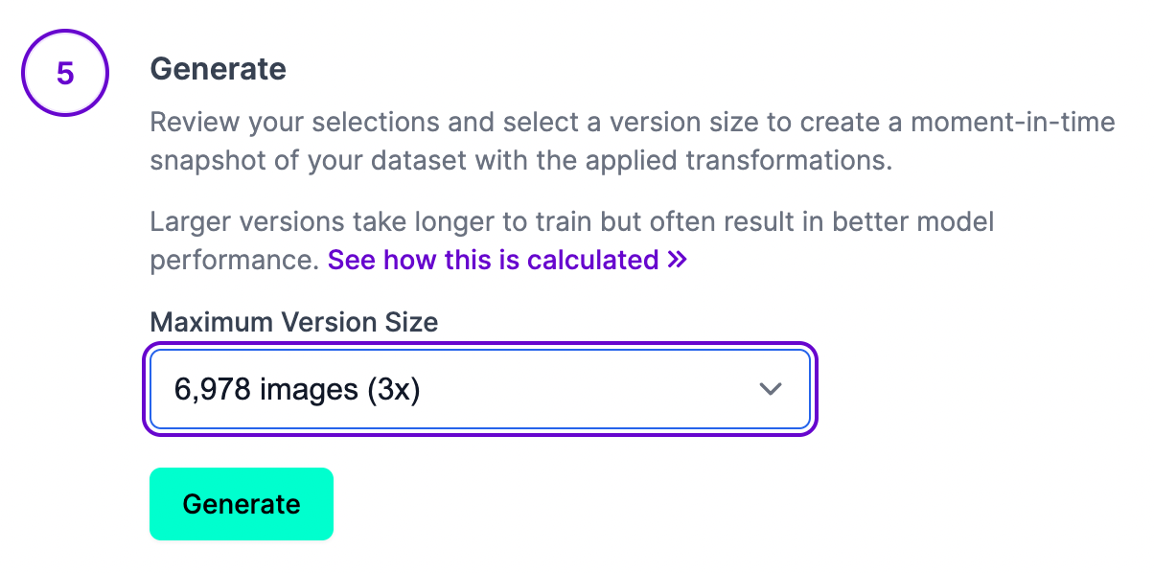Select the "6,978 images (3x)" combo box value
This screenshot has height=573, width=1154.
click(x=297, y=390)
